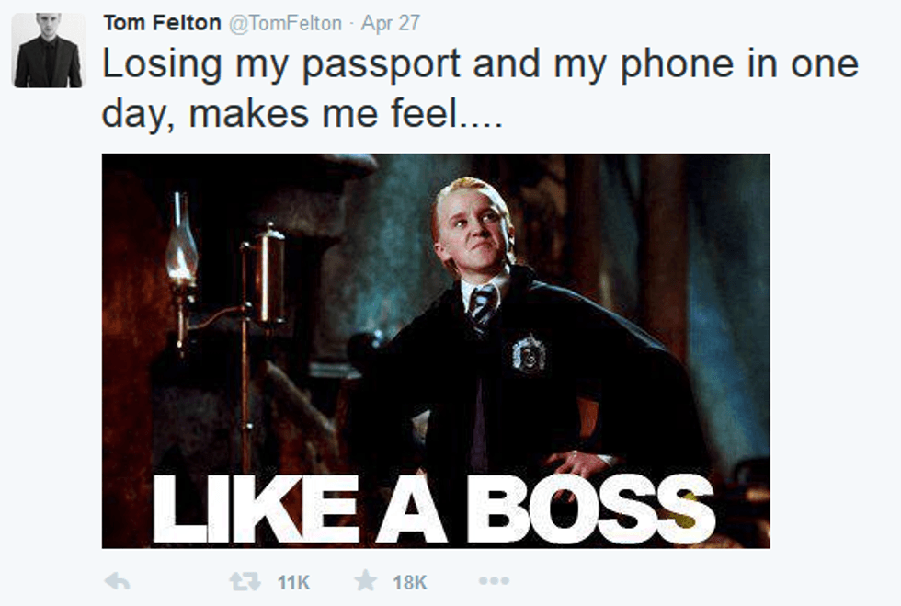Click the brass cylinder on the lamp stand
Screen dimensions: 901x606
click(269, 276)
